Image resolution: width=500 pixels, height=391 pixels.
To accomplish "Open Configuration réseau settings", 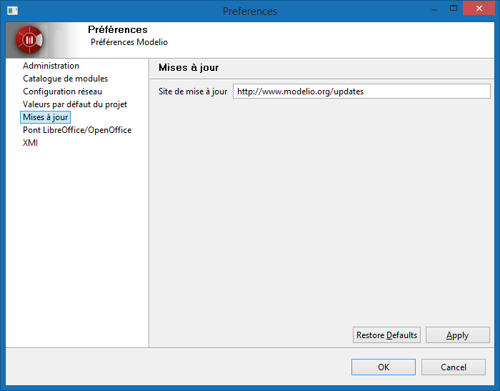I will pyautogui.click(x=63, y=91).
